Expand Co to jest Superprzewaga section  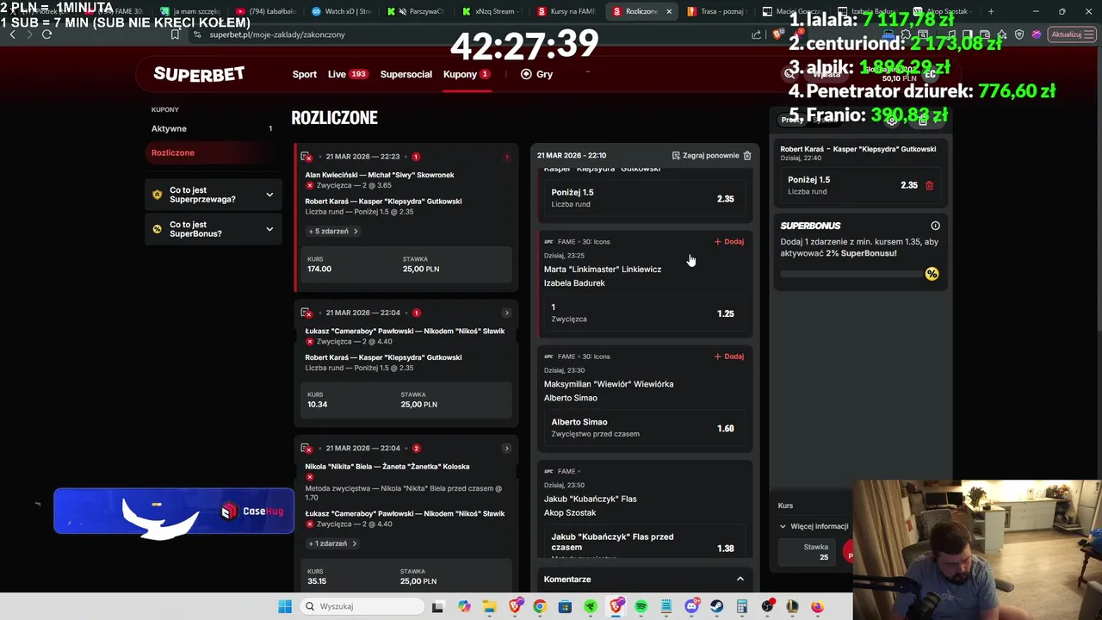coord(269,195)
